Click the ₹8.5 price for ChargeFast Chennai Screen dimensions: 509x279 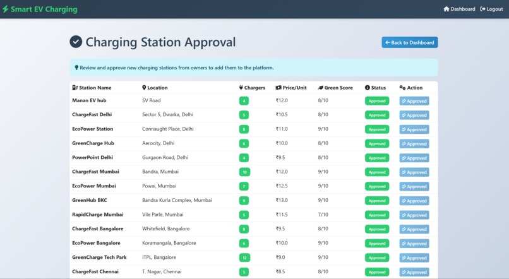280,271
